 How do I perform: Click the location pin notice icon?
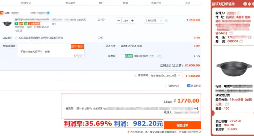[x=128, y=132]
